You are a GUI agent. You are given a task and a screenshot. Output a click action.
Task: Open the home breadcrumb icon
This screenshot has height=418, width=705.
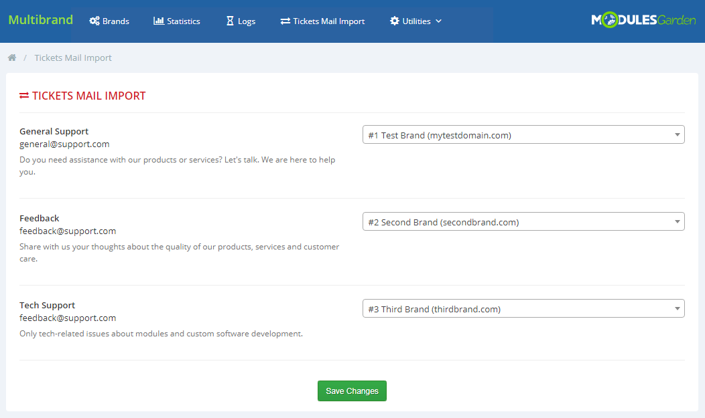(11, 58)
